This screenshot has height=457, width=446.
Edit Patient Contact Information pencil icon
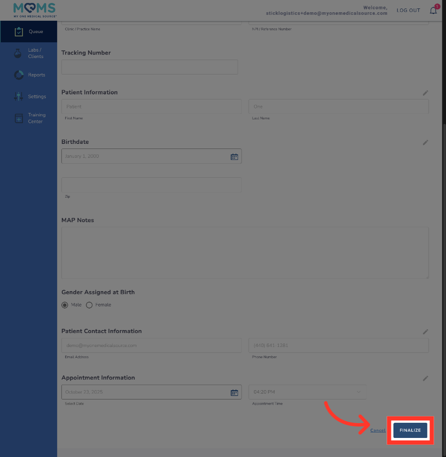click(425, 332)
